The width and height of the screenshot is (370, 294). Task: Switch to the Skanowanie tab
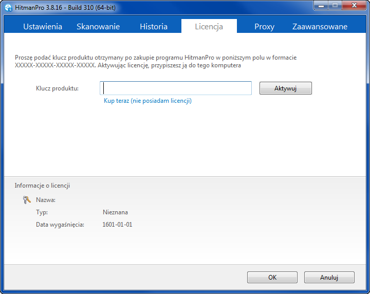[98, 26]
